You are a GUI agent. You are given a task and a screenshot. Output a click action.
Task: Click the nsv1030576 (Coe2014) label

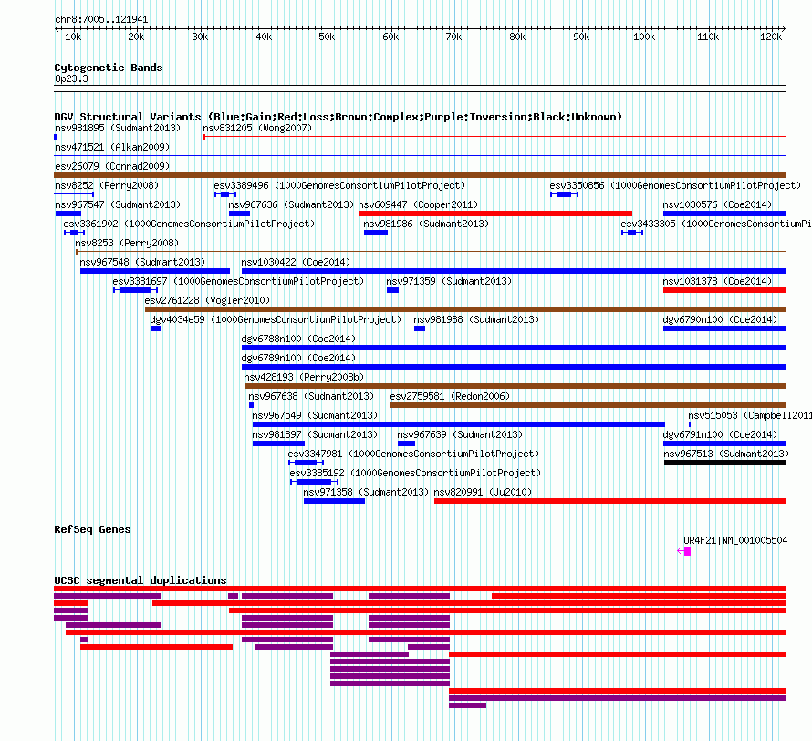[x=717, y=204]
